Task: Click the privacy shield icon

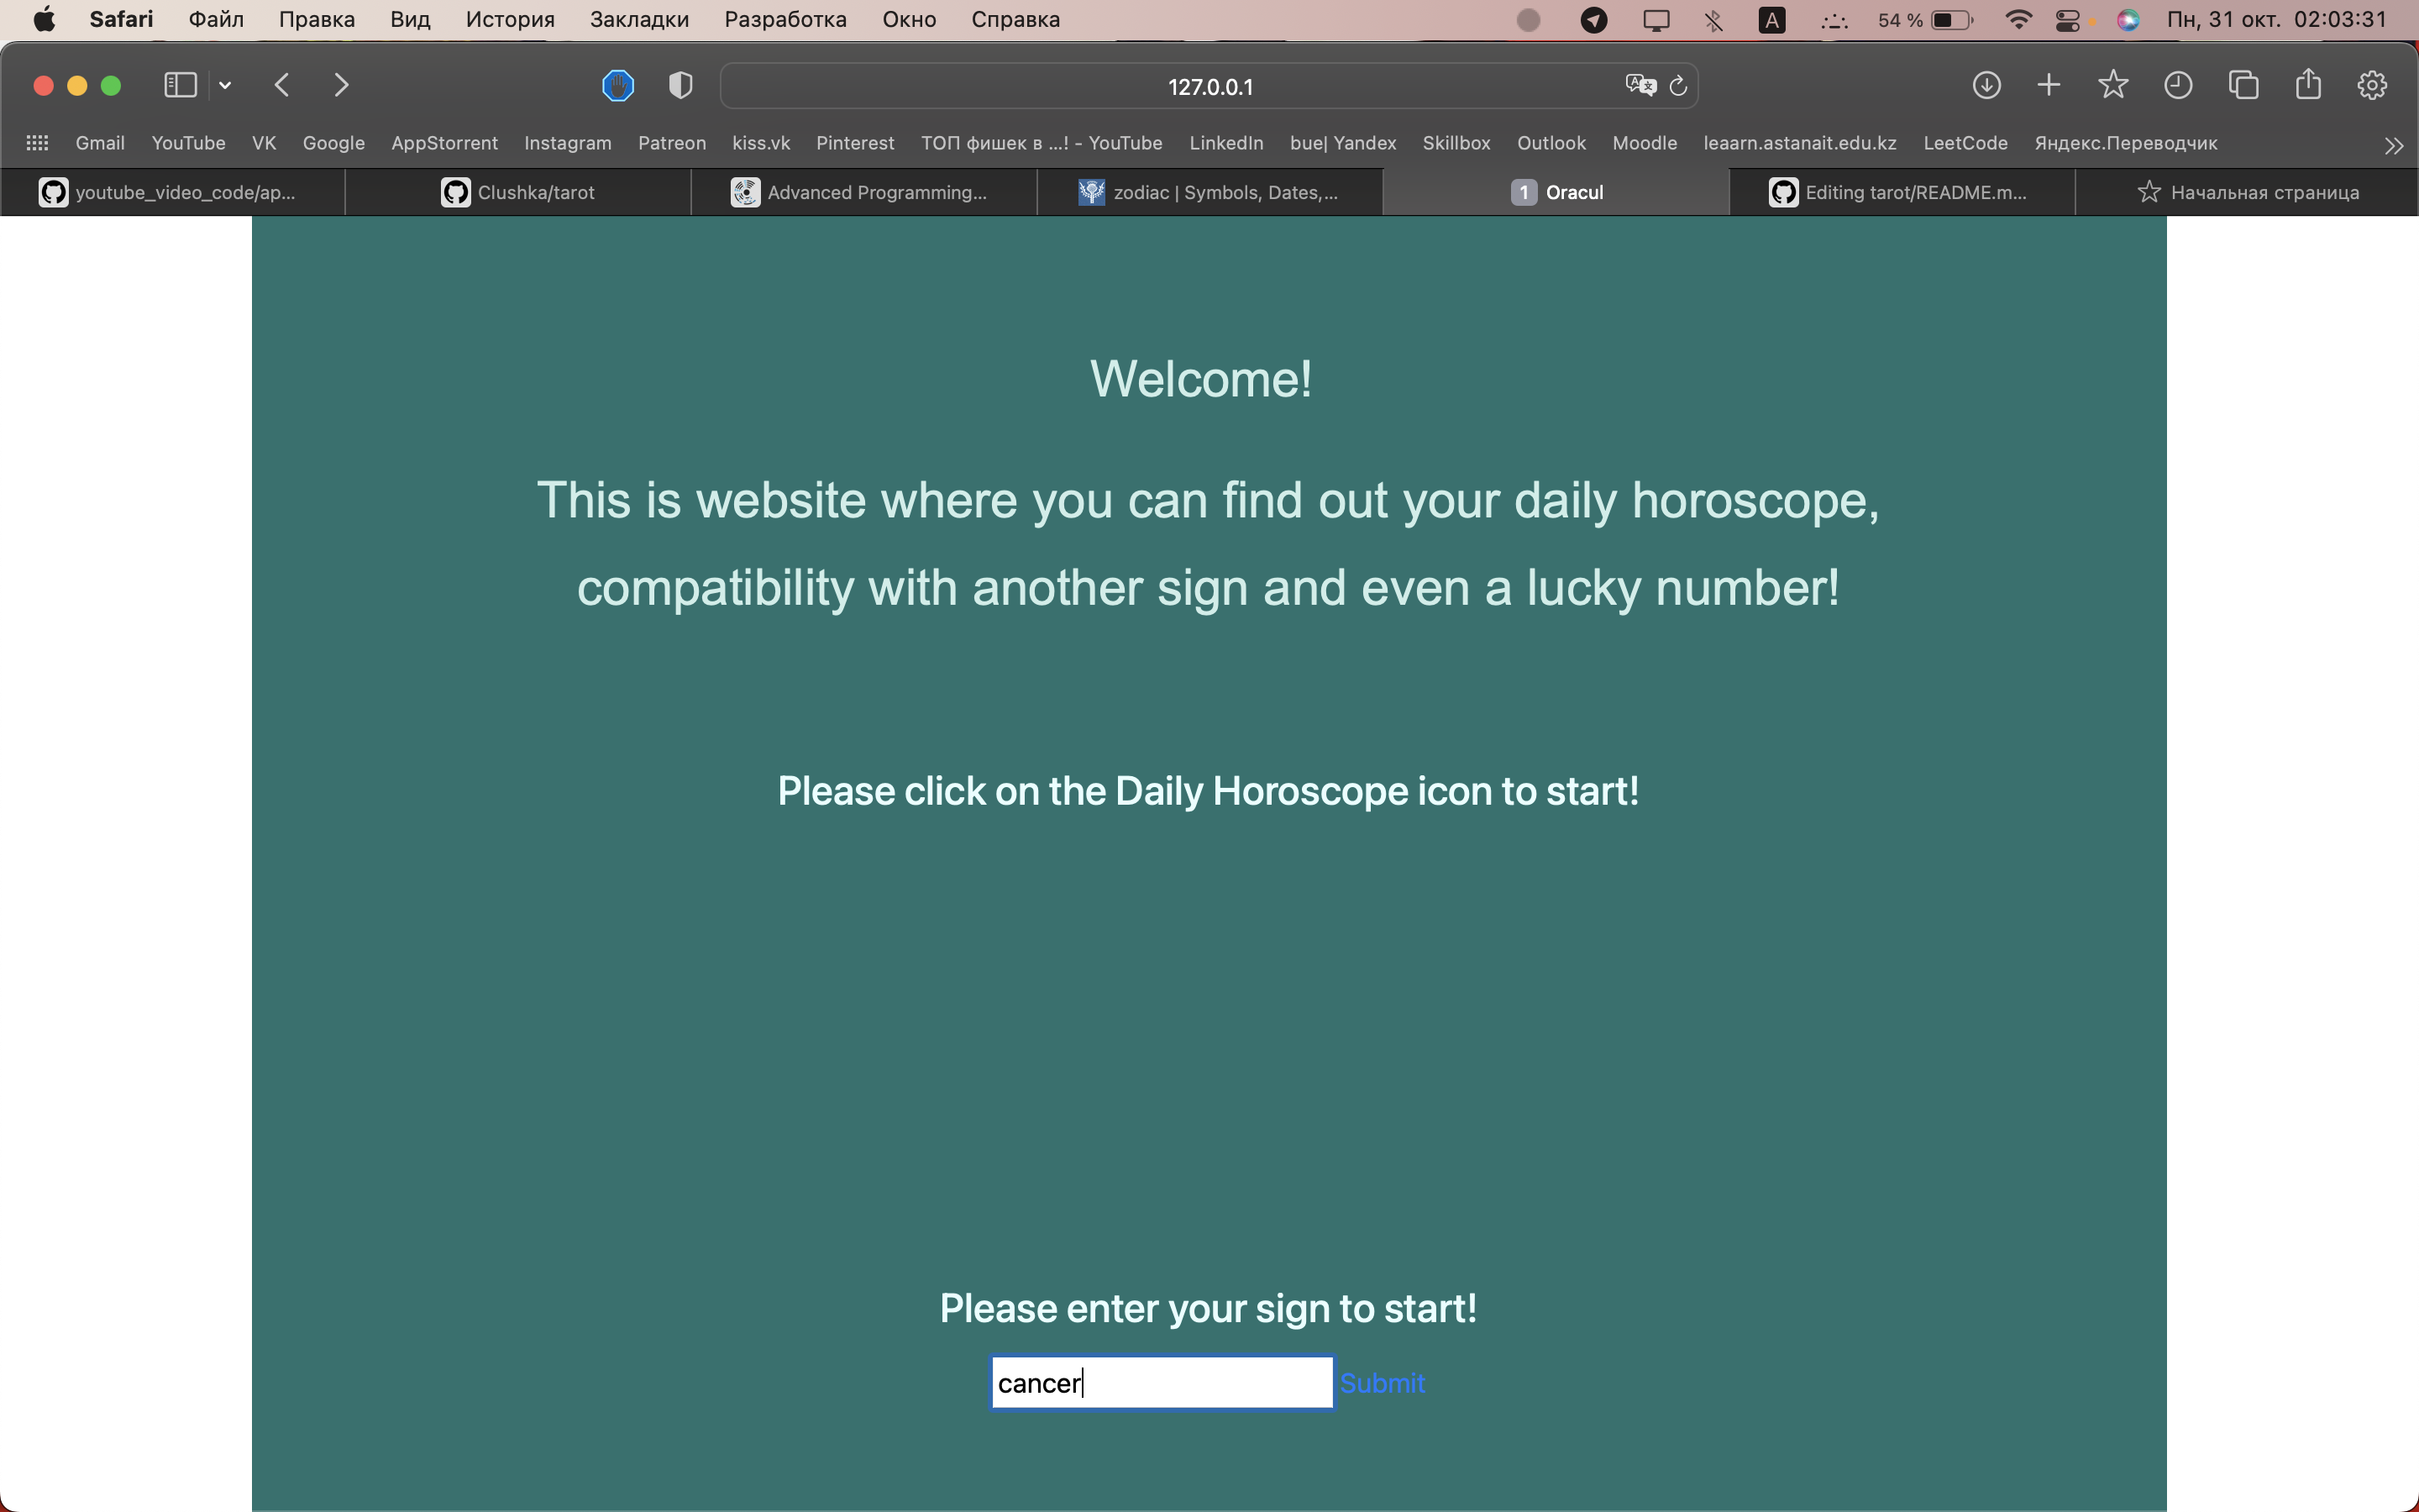Action: pyautogui.click(x=680, y=85)
